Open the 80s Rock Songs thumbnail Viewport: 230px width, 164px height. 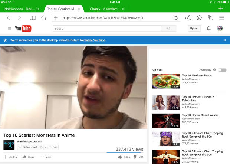tap(166, 139)
